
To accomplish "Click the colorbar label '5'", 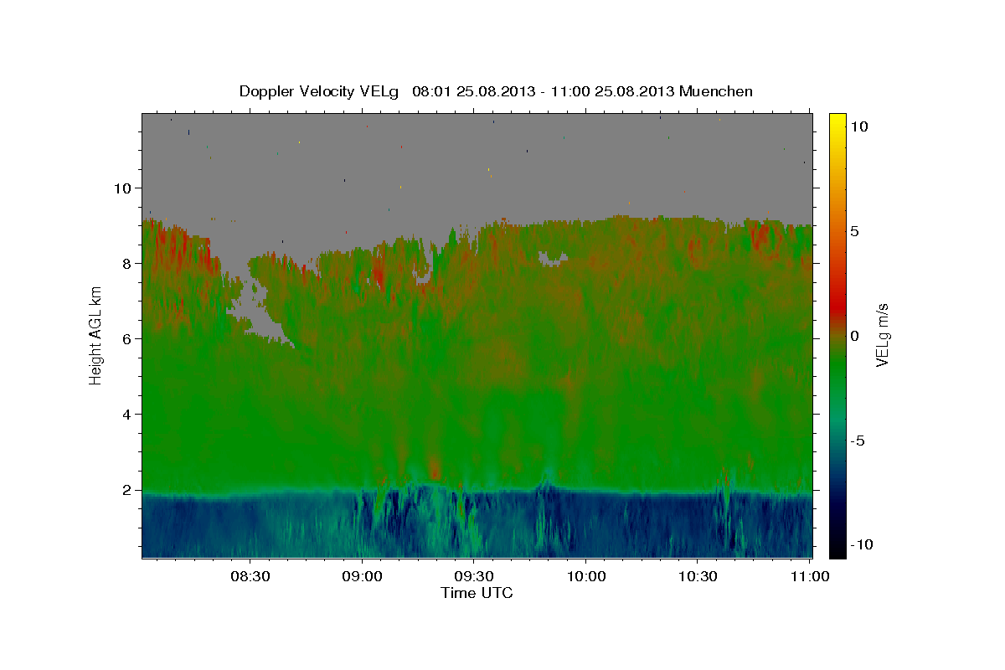I will coord(854,231).
